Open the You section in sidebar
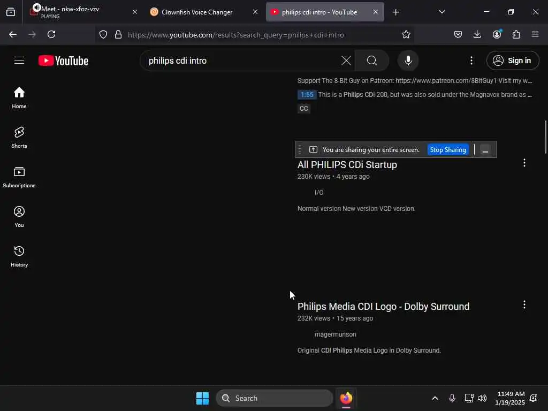548x411 pixels. coord(19,217)
